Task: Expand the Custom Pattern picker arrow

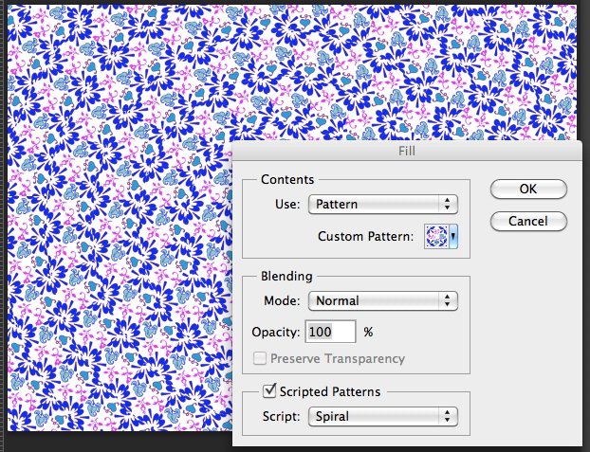Action: (453, 237)
